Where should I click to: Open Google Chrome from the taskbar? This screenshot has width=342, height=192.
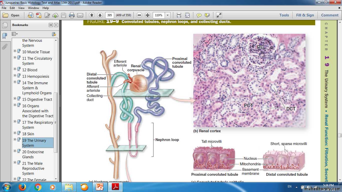pyautogui.click(x=38, y=187)
